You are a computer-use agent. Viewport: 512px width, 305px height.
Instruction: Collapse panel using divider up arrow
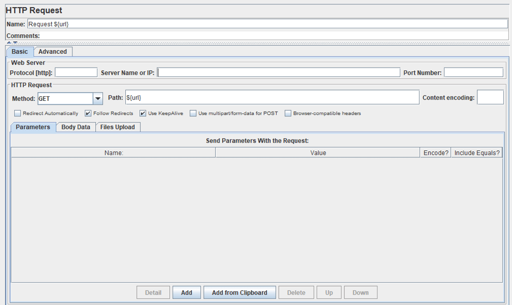(x=9, y=42)
